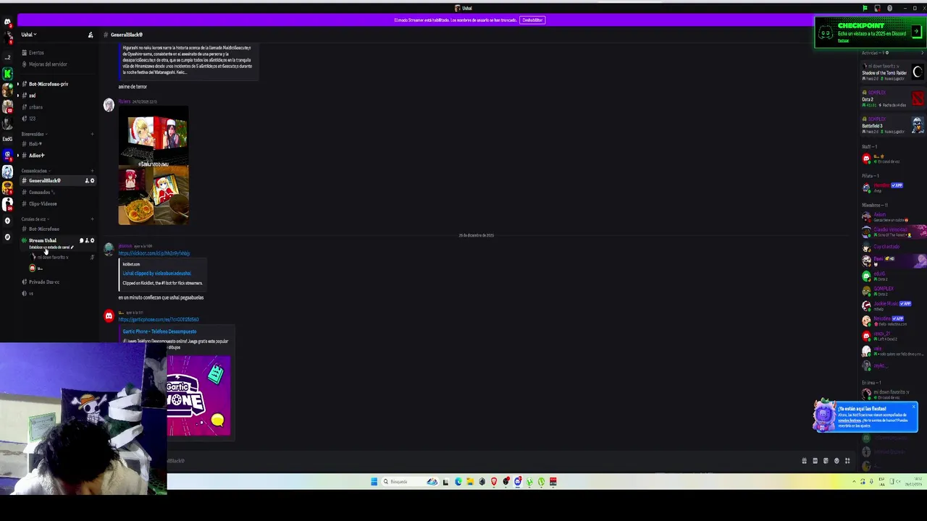Open the emoji picker icon
Screen dimensions: 927x521
coord(836,461)
